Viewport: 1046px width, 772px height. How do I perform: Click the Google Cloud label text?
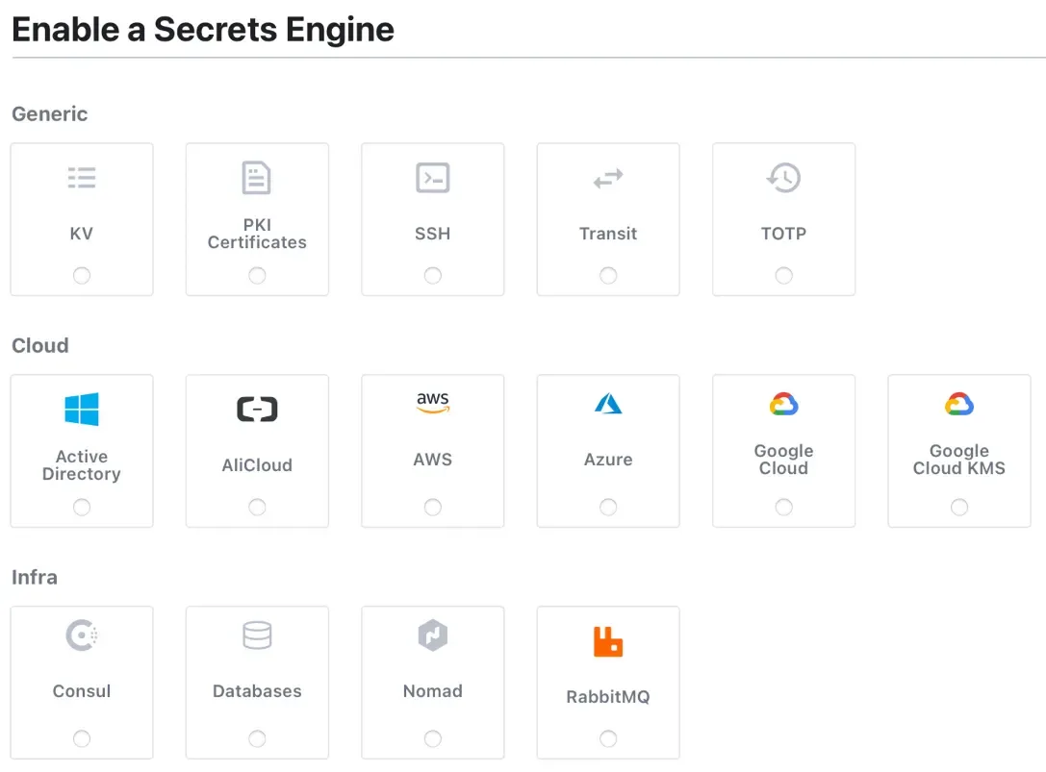(783, 460)
